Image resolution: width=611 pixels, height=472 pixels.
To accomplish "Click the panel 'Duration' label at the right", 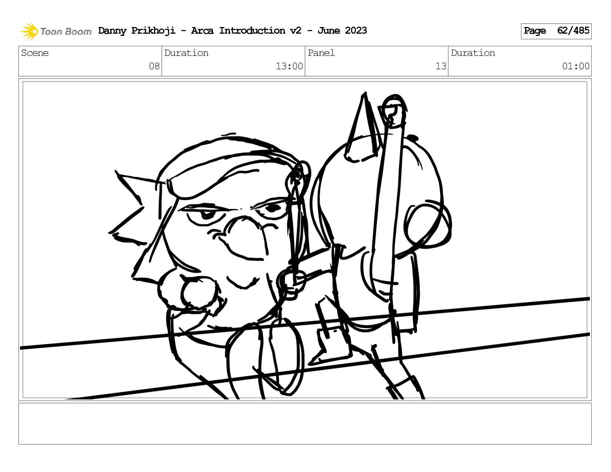I will click(473, 53).
